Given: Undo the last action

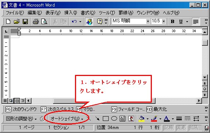Looking at the screenshot, I should point(74,22).
